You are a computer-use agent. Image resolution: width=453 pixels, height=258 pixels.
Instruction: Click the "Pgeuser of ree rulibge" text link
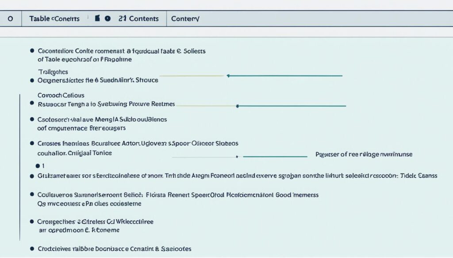[x=364, y=154]
